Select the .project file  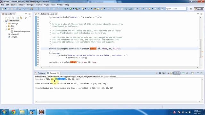click(x=14, y=37)
